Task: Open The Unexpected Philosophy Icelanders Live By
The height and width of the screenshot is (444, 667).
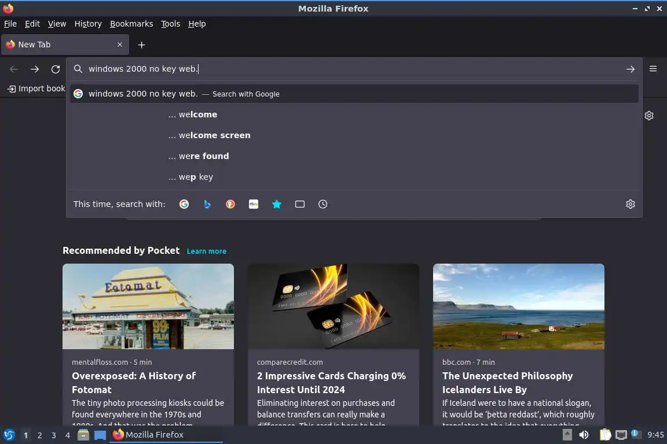Action: (507, 382)
